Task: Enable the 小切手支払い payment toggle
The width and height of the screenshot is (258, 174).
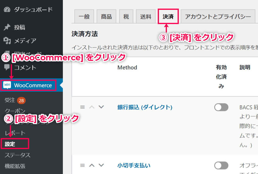Action: pos(221,165)
